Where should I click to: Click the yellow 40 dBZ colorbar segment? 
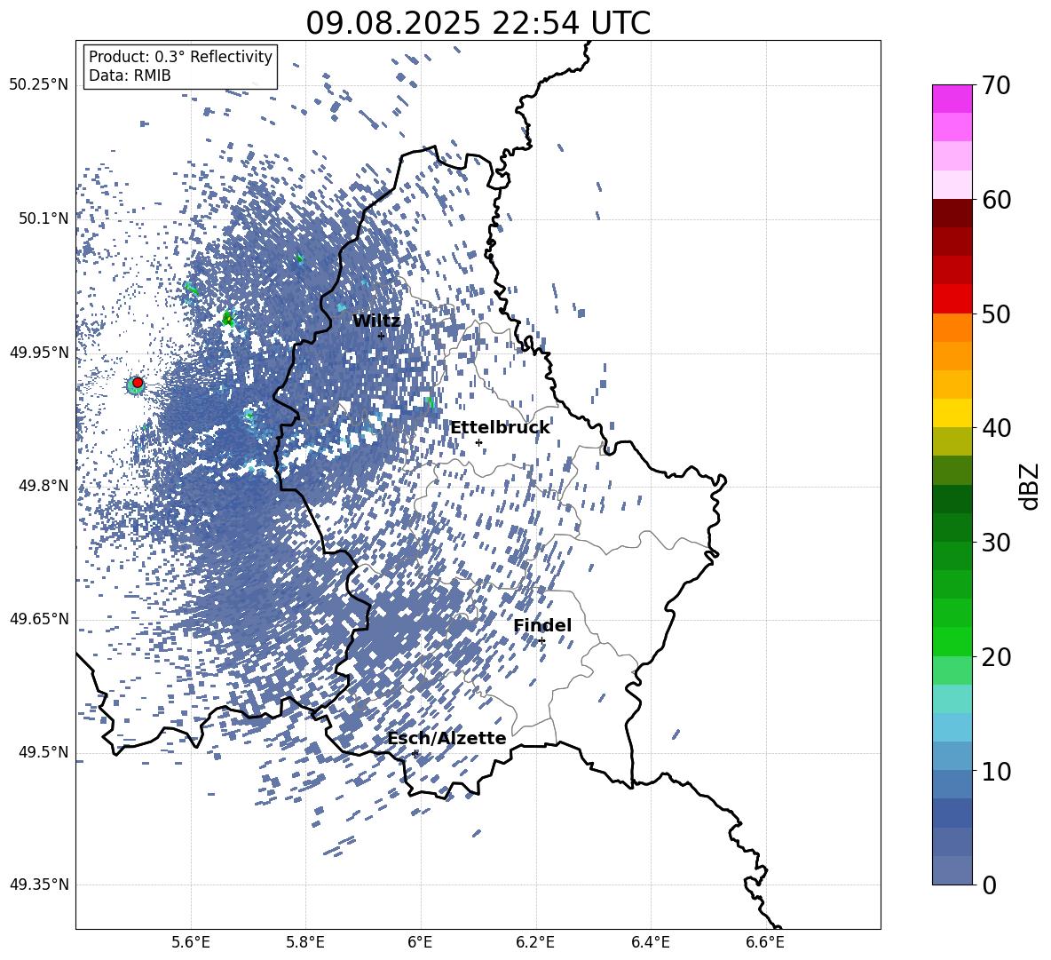[952, 413]
